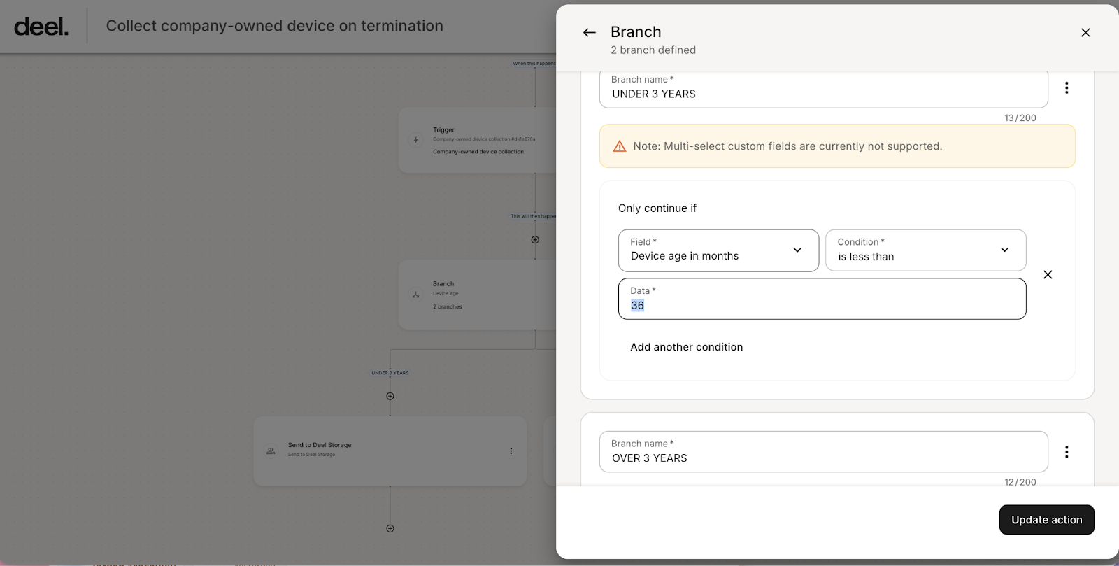Click the Branch node icon on canvas
1119x566 pixels.
tap(416, 295)
